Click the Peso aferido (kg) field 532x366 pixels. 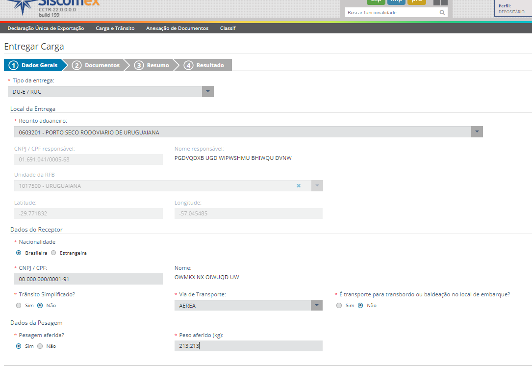248,346
